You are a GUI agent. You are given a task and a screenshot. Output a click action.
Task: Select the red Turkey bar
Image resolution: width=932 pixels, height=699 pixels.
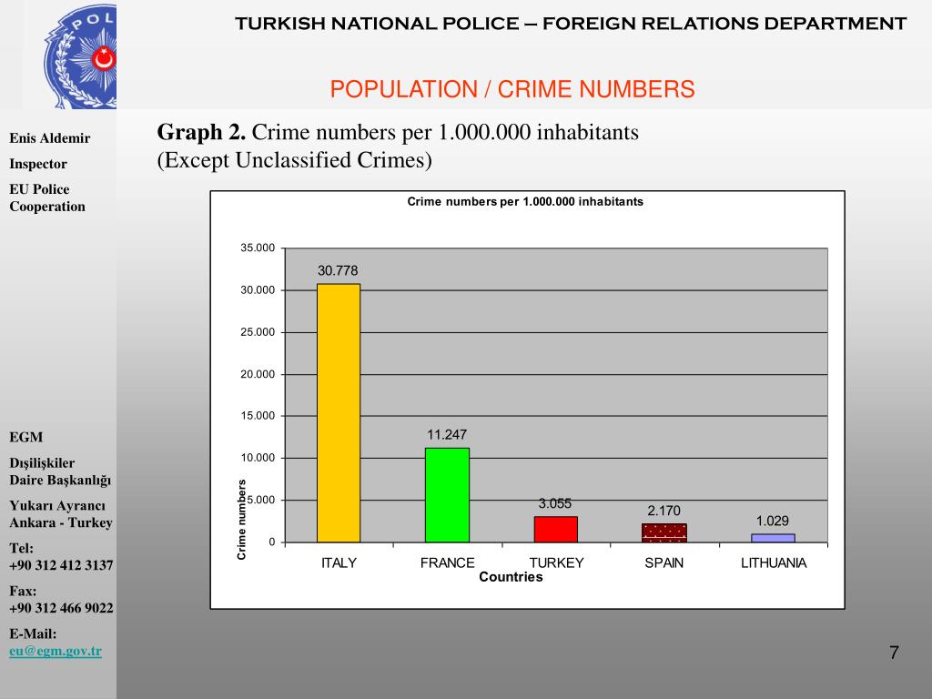(556, 529)
